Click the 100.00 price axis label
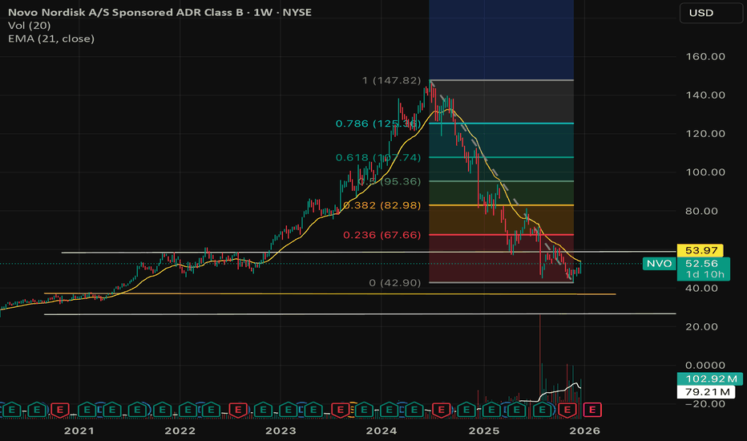The height and width of the screenshot is (441, 747). point(705,172)
